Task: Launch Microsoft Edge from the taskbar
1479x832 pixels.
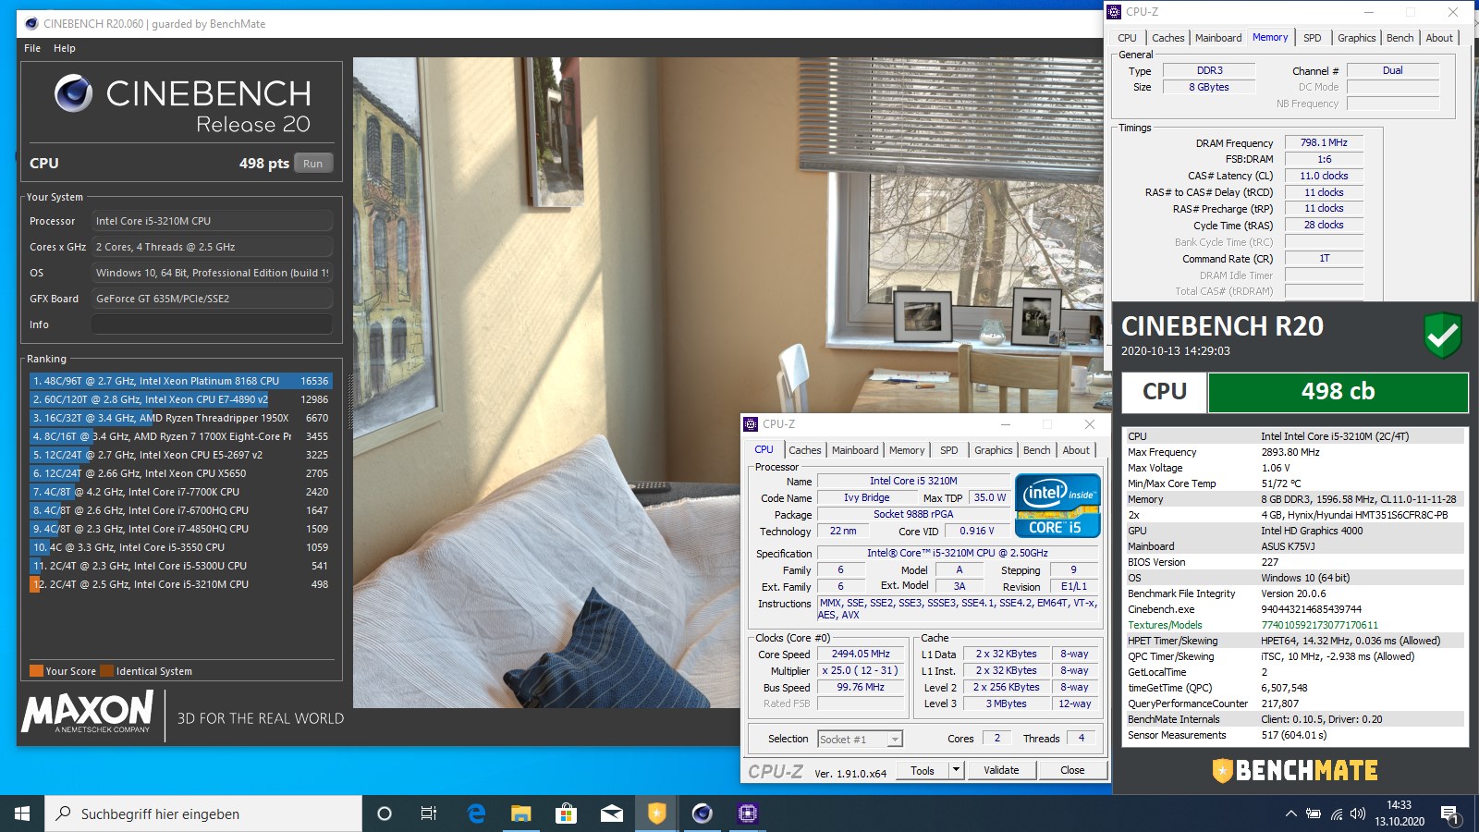Action: pos(476,814)
